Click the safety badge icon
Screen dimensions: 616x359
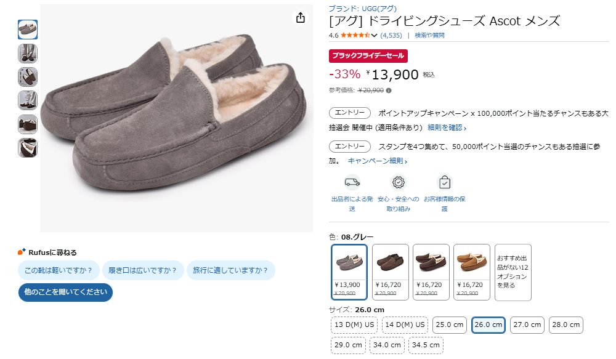coord(399,182)
